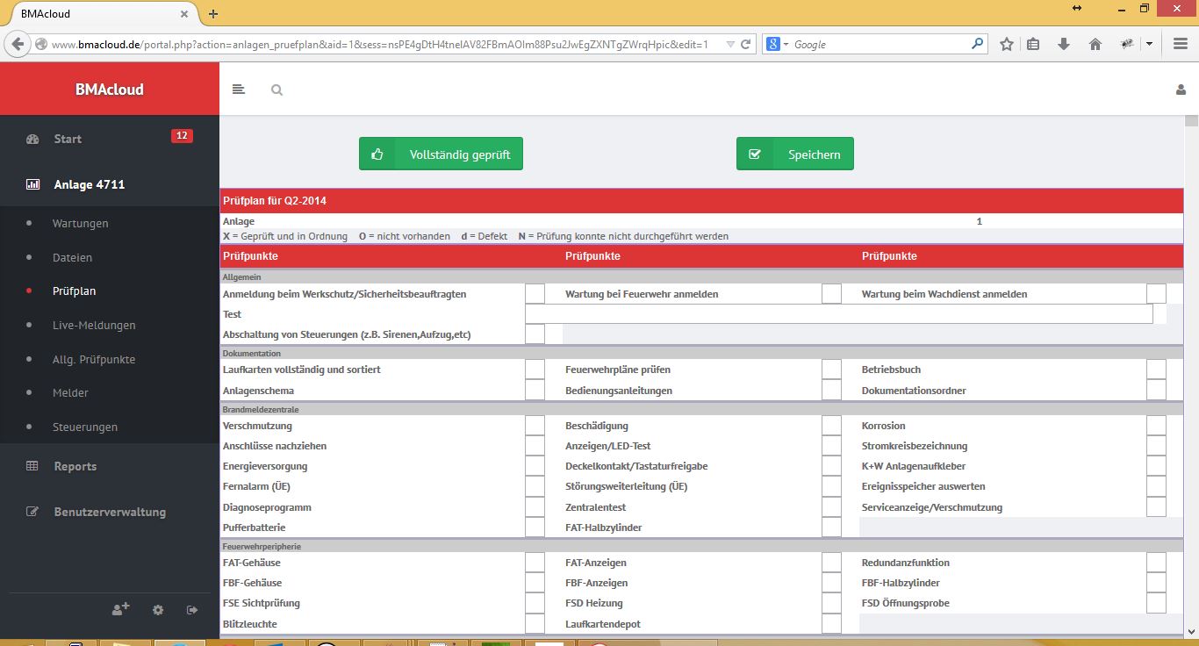
Task: Open the address bar history dropdown arrow
Action: (730, 43)
